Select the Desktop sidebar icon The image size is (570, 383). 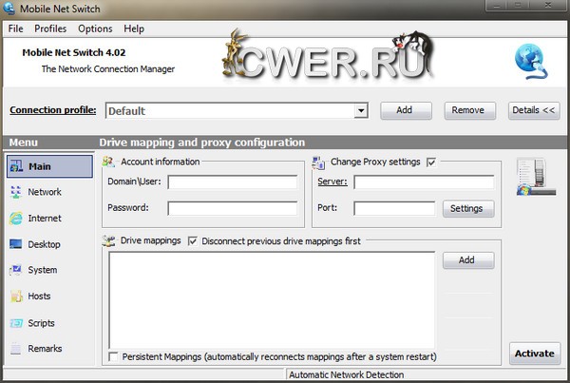tap(16, 244)
